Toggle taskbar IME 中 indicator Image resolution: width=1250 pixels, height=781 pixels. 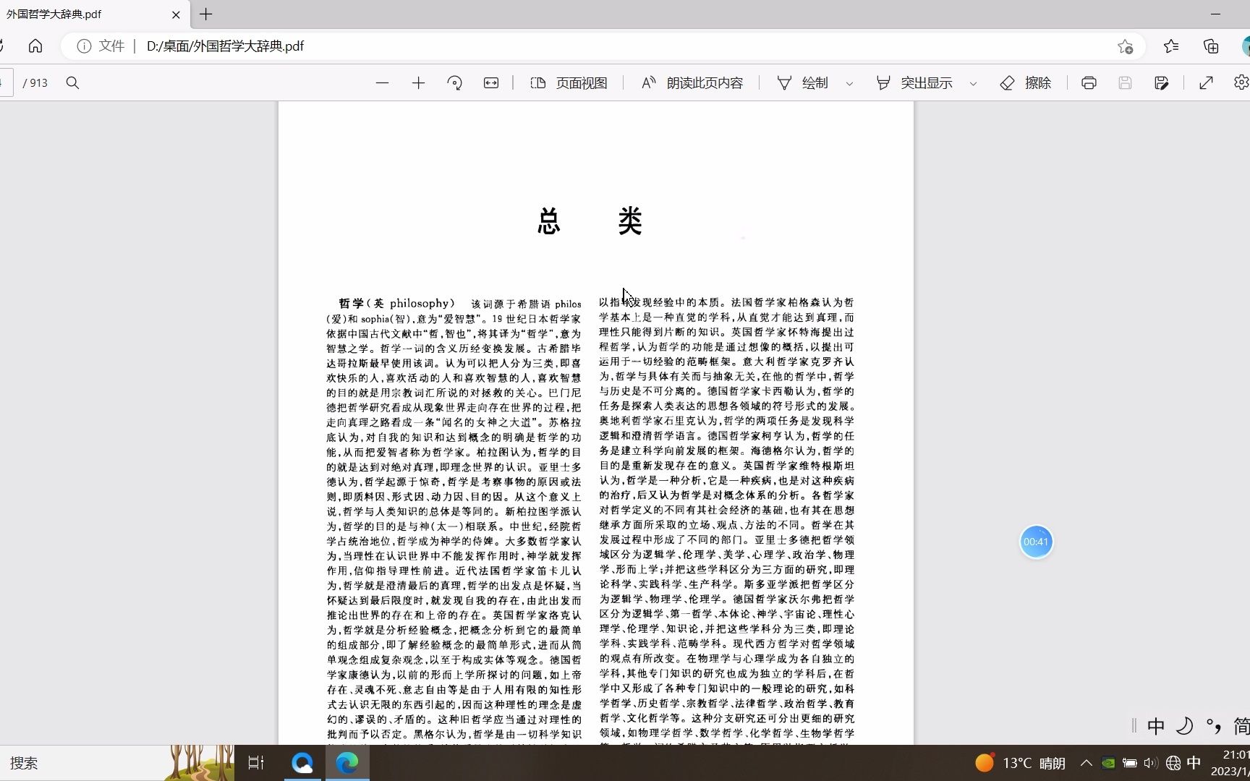(x=1194, y=763)
